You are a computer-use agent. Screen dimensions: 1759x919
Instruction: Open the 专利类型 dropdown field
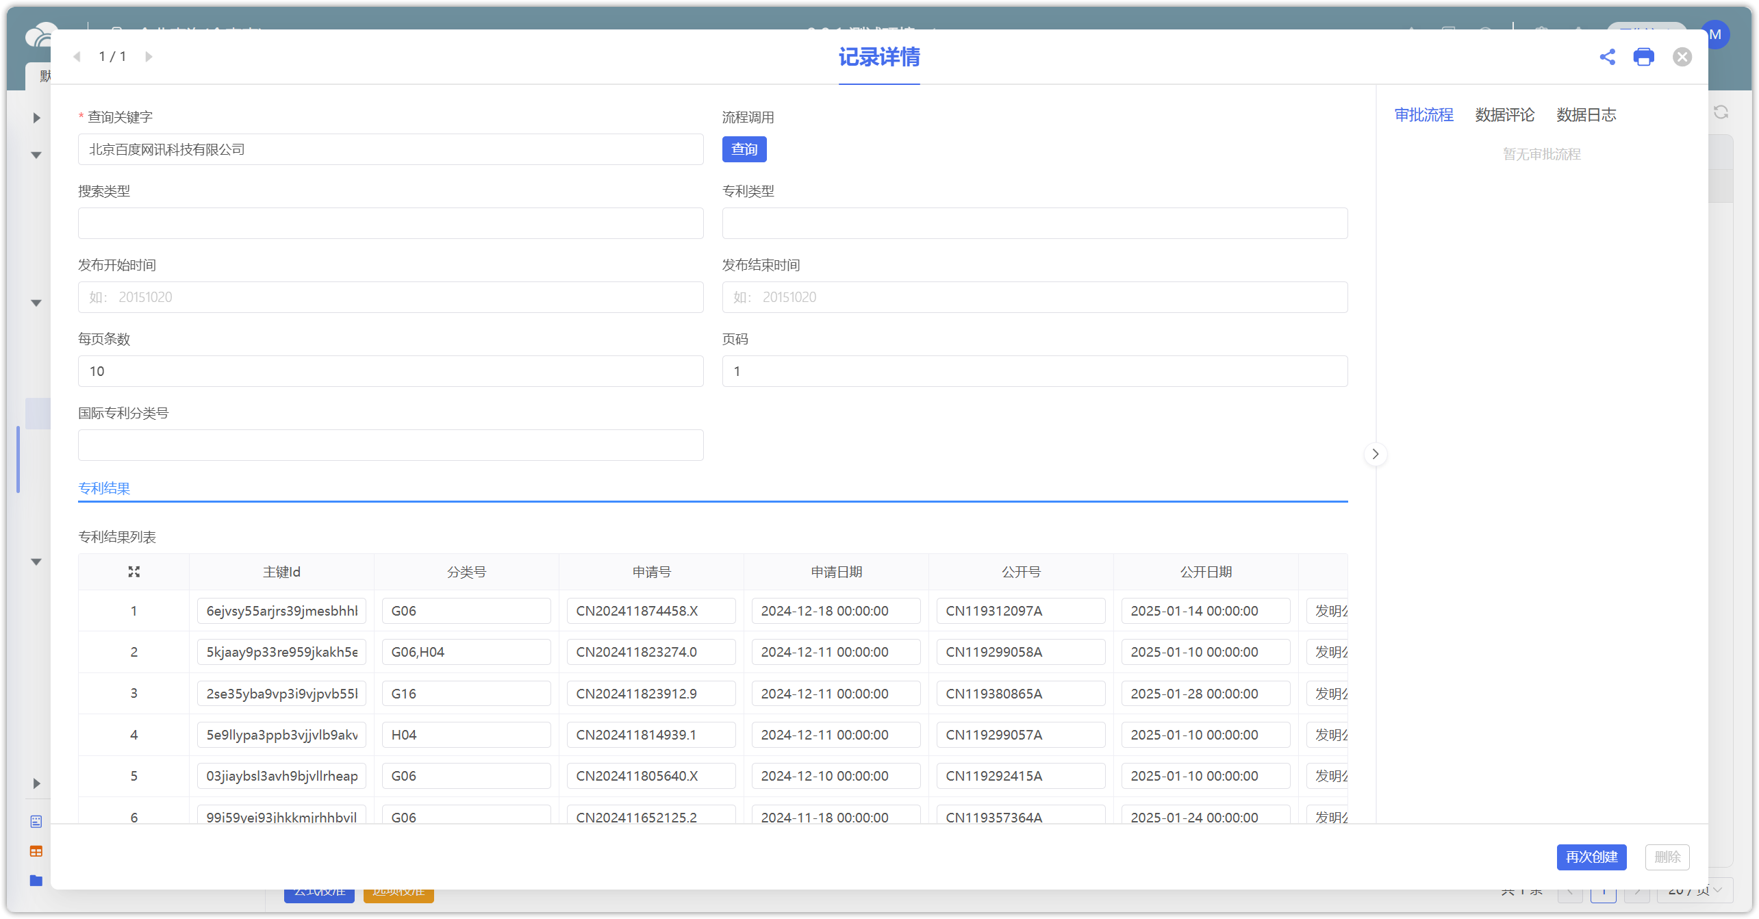tap(1034, 223)
